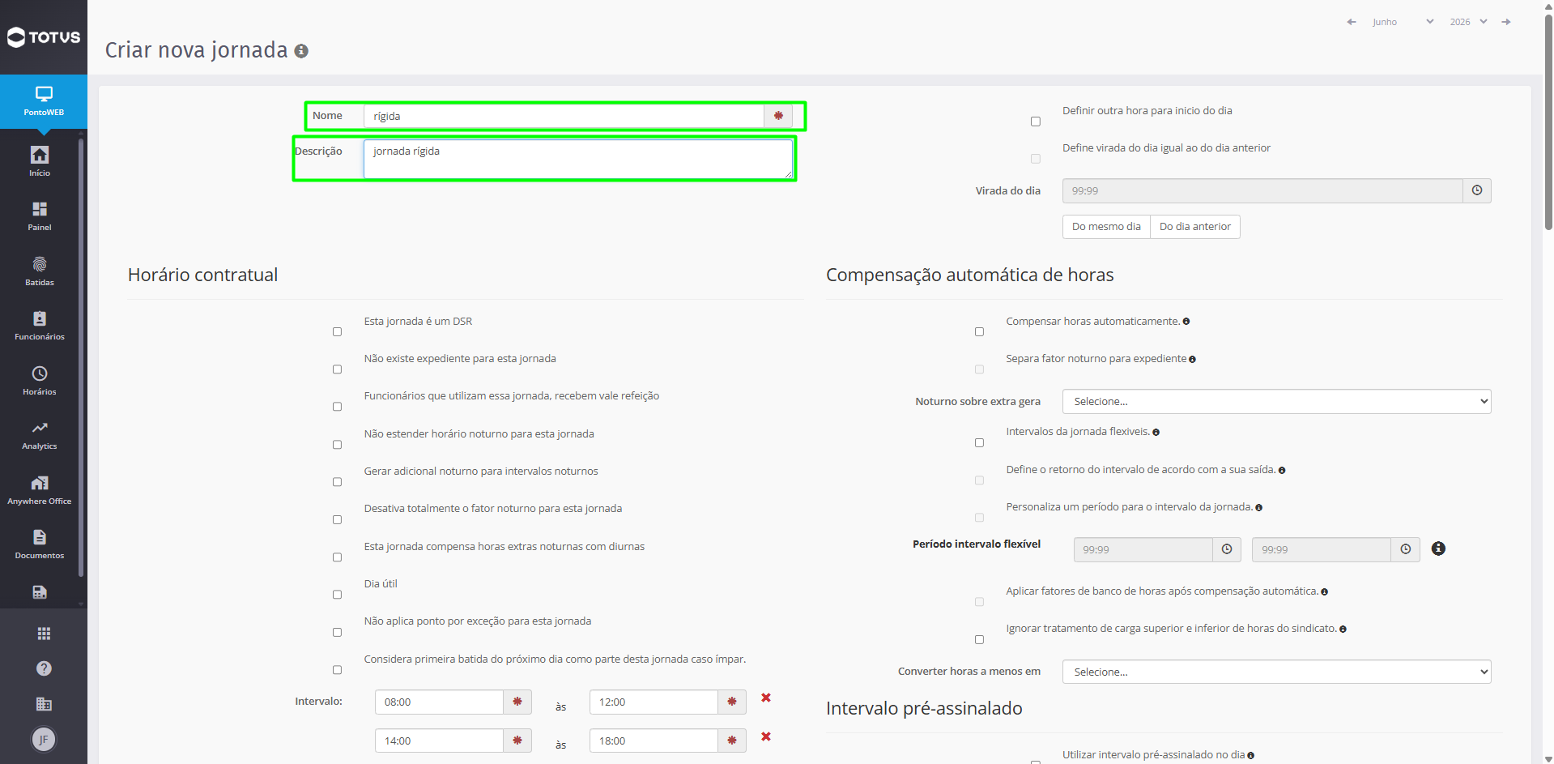1554x764 pixels.
Task: Check Considera primeira batida do próximo dia
Action: point(337,670)
